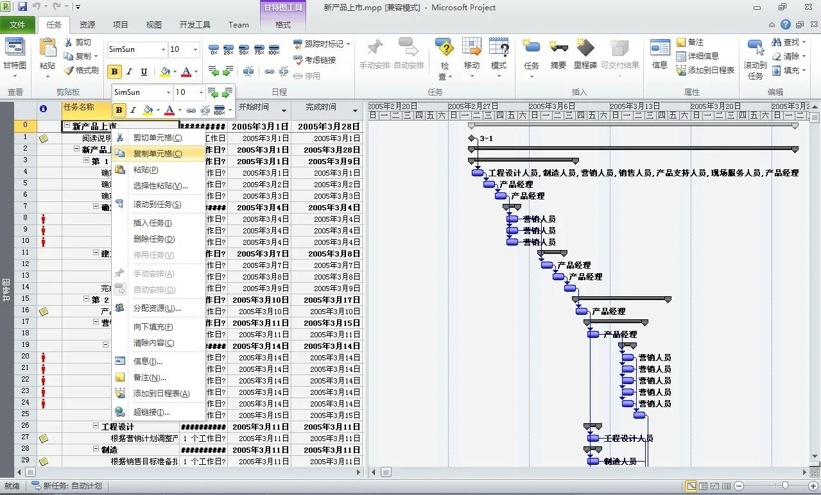This screenshot has height=495, width=821.
Task: Click New Tasks: 自动计划 status bar item
Action: [67, 486]
